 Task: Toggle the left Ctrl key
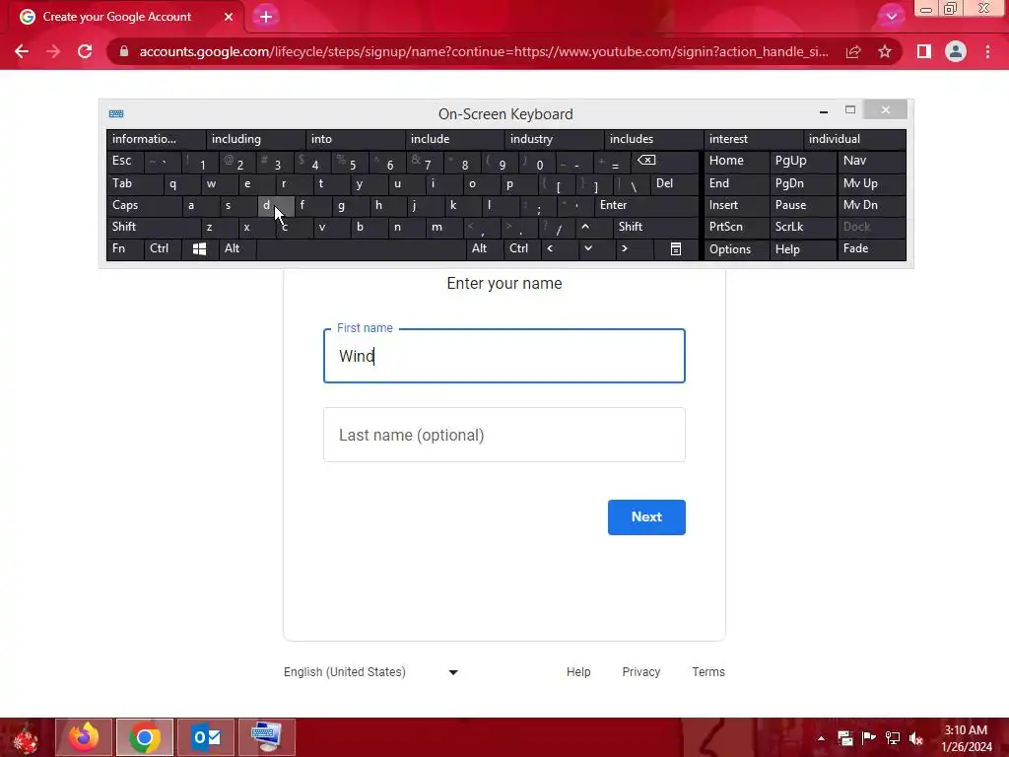pos(163,248)
